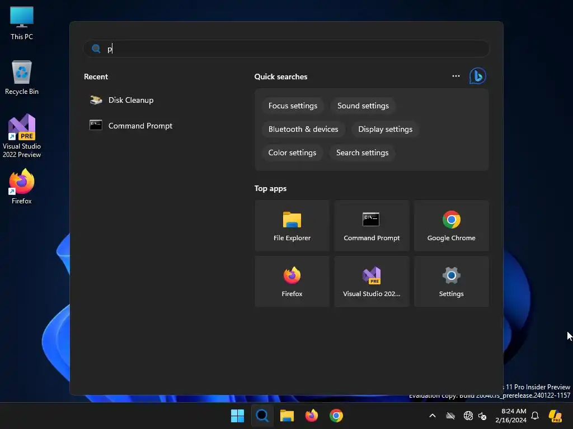Choose Search settings quick search
This screenshot has height=429, width=573.
pos(362,152)
